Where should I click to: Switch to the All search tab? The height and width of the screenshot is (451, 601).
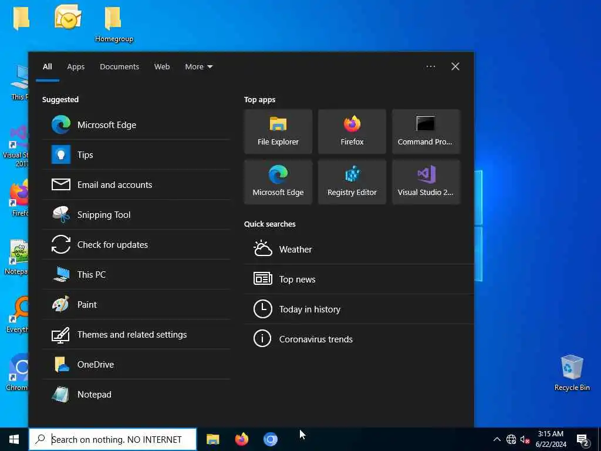(47, 66)
